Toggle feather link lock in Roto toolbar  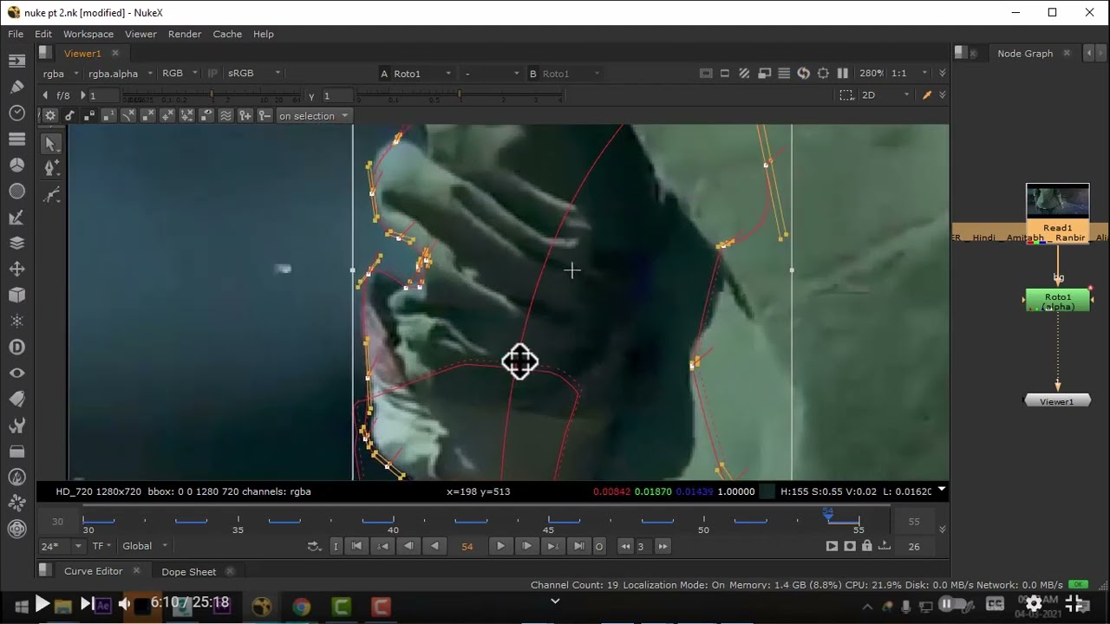pyautogui.click(x=89, y=115)
